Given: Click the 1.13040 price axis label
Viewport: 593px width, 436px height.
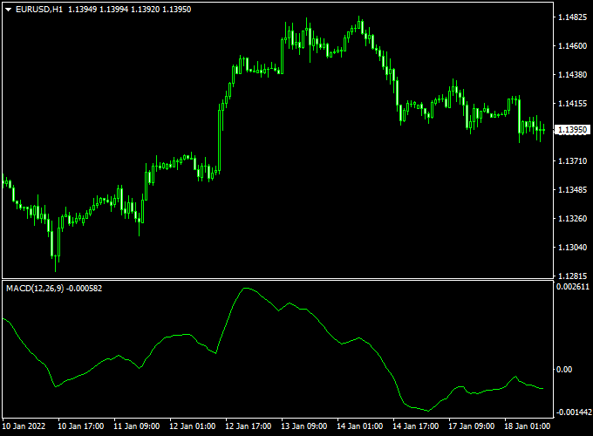Looking at the screenshot, I should (x=572, y=248).
